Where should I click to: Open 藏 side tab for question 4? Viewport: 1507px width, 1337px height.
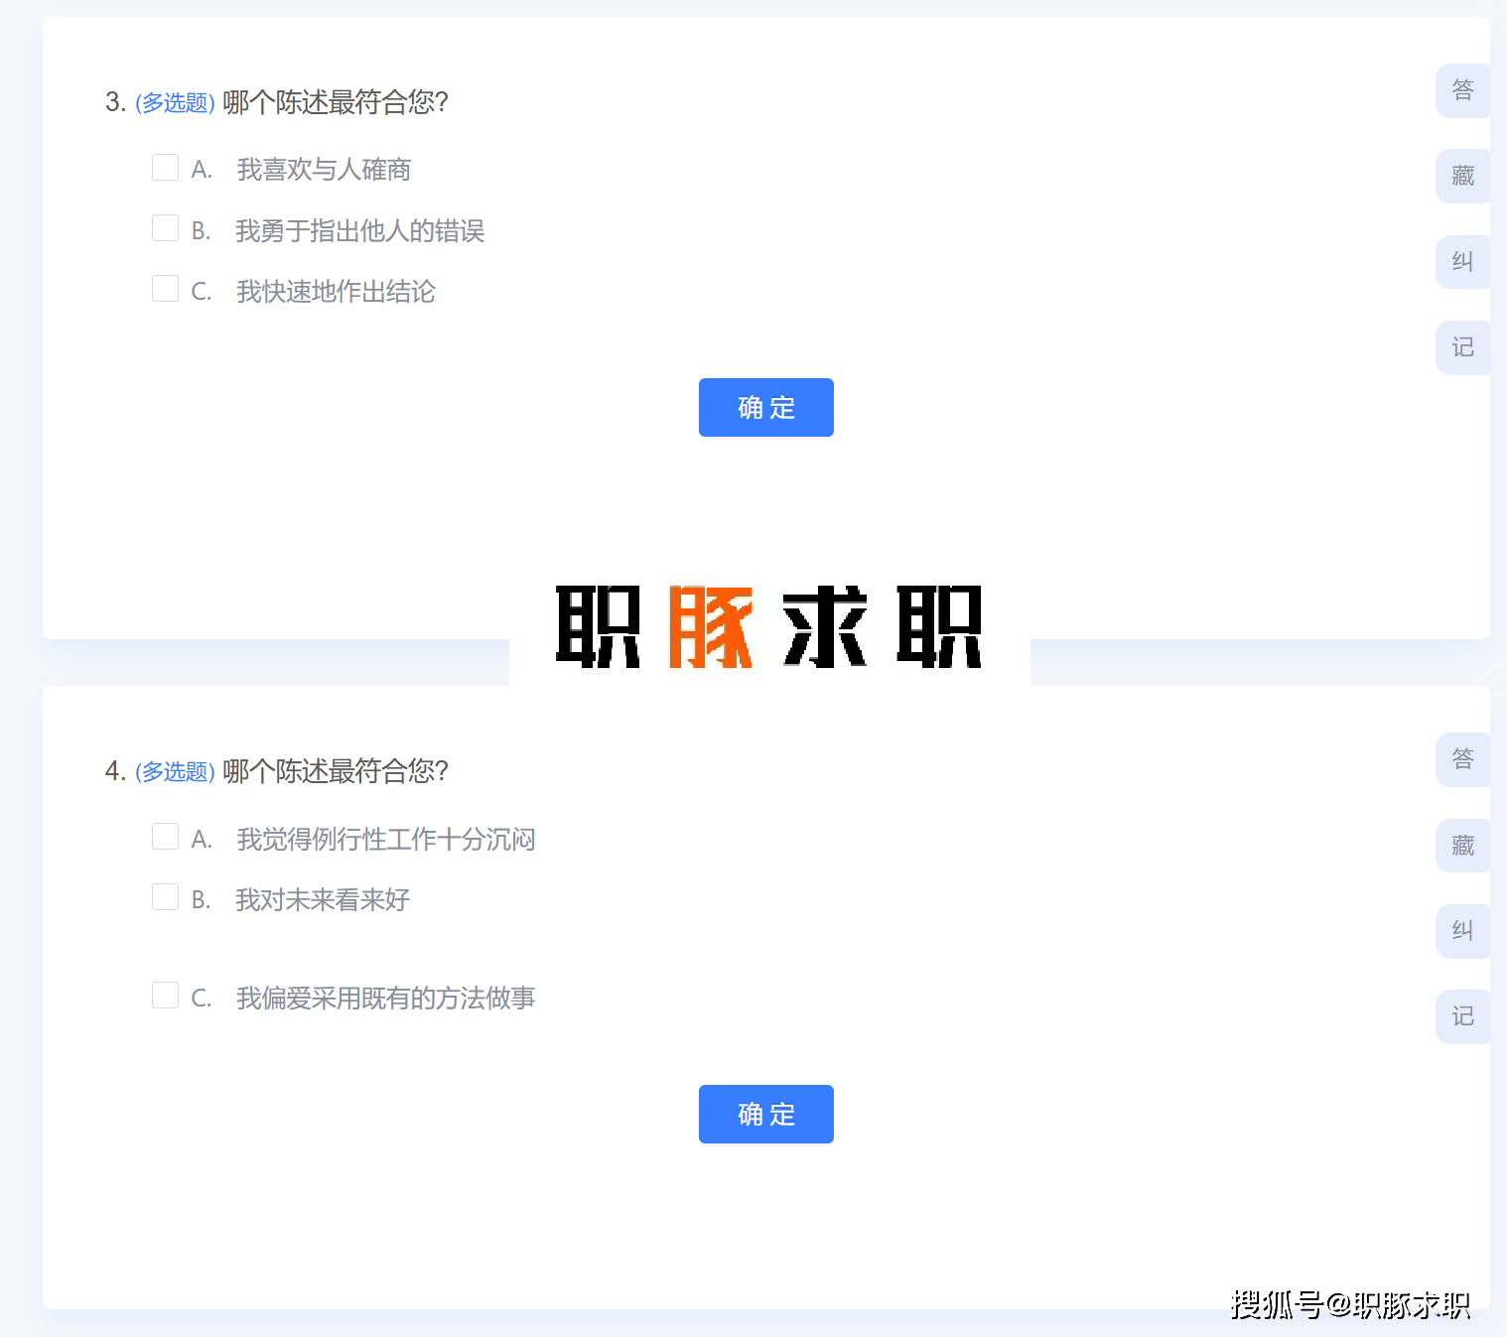coord(1463,846)
